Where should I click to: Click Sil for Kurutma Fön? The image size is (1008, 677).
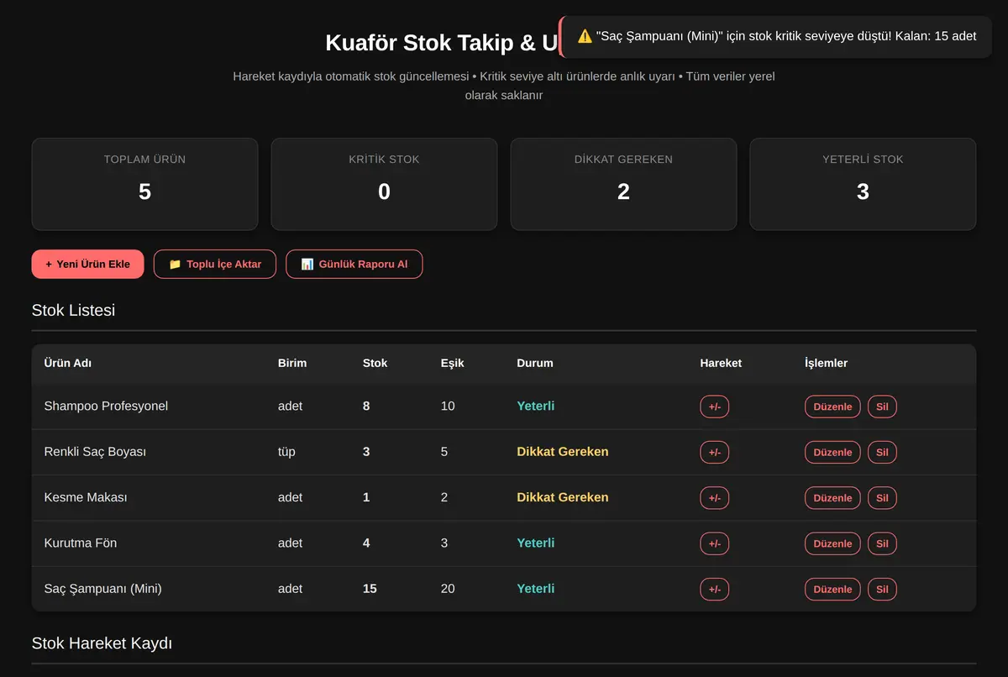882,543
